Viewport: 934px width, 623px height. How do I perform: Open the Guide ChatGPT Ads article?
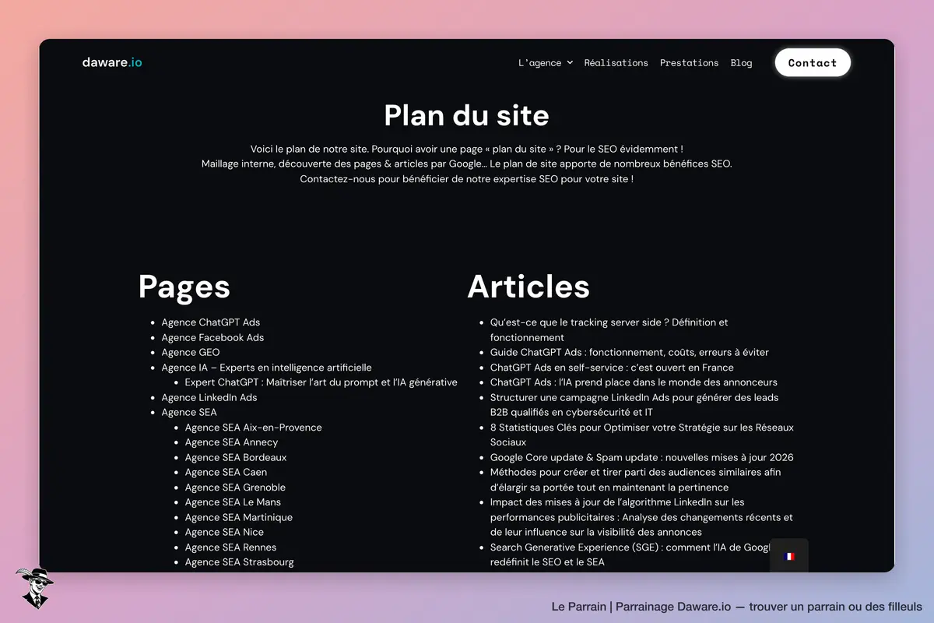tap(629, 352)
